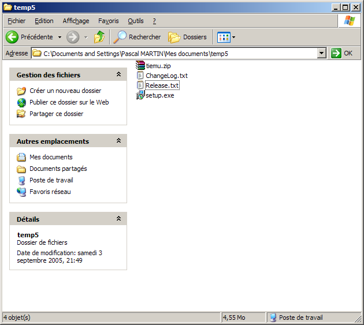Click the window resize grip
The height and width of the screenshot is (325, 364).
pyautogui.click(x=358, y=319)
